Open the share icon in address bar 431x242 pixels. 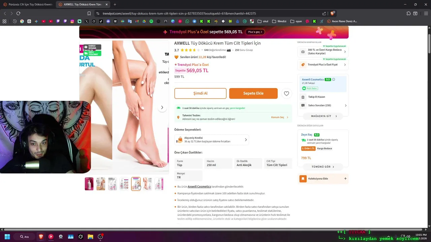[x=324, y=13]
